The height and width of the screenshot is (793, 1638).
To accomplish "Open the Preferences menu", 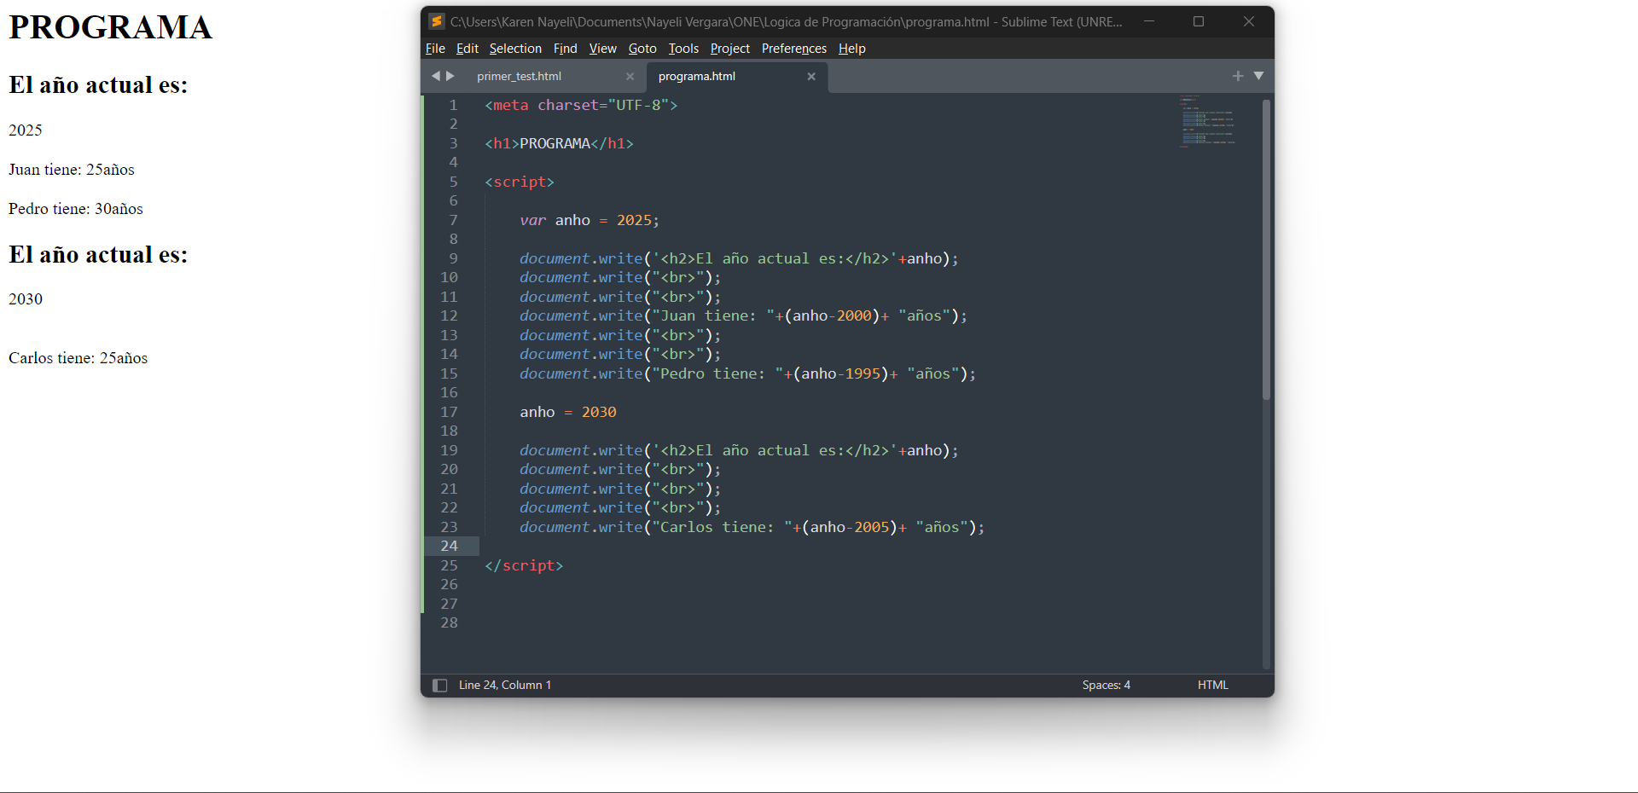I will (793, 49).
